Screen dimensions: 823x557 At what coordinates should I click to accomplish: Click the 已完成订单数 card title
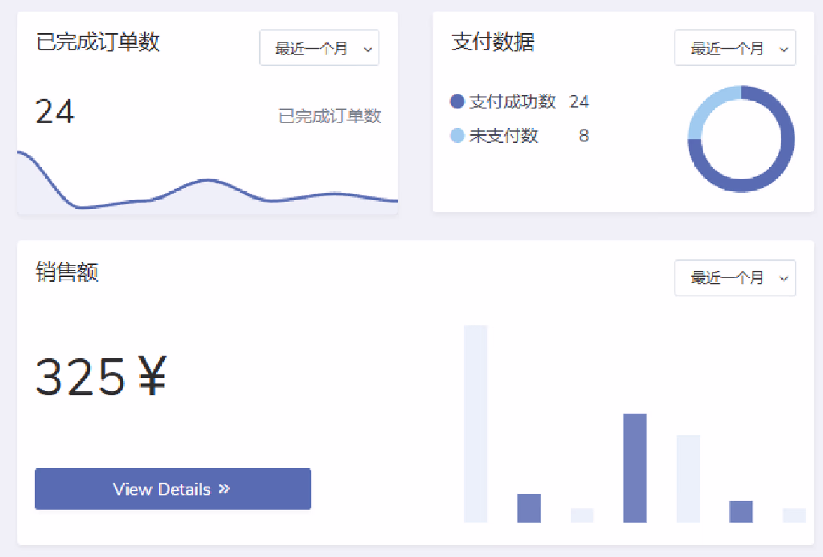98,42
